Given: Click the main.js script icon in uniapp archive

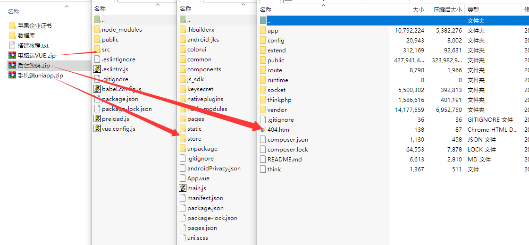Looking at the screenshot, I should 183,188.
